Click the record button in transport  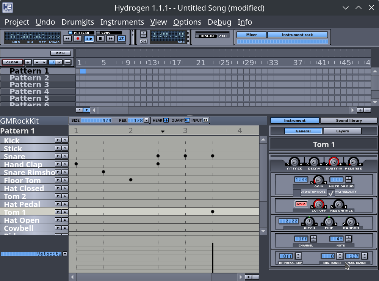point(78,38)
